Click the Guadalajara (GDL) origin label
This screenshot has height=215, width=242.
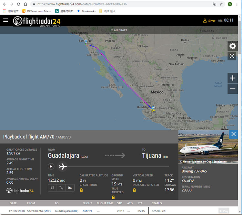68,156
